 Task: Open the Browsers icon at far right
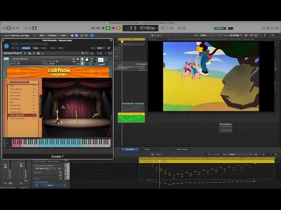point(277,29)
